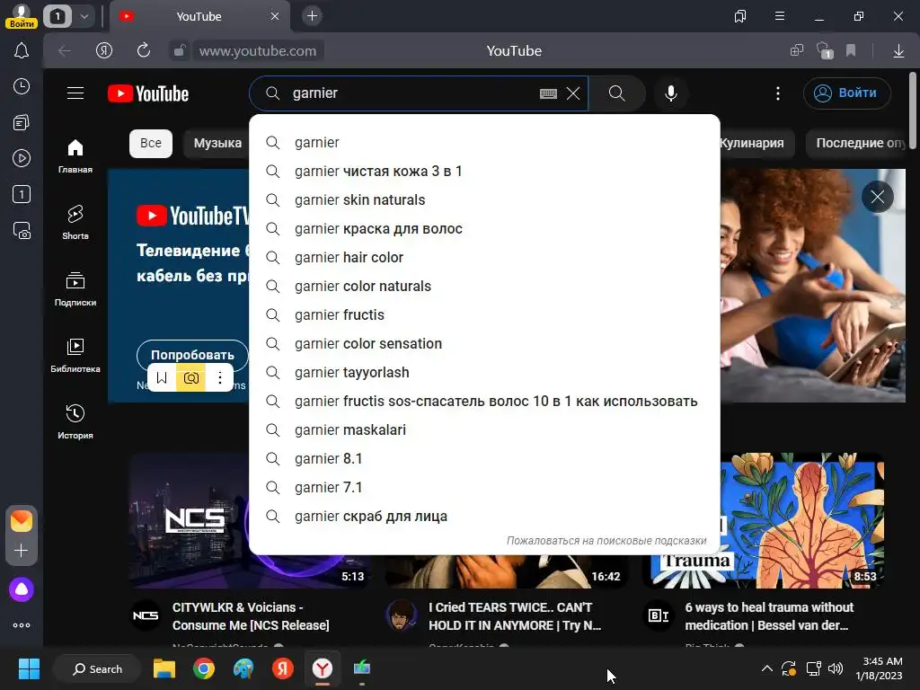Image resolution: width=920 pixels, height=690 pixels.
Task: Click the YouTube logo
Action: [x=148, y=93]
